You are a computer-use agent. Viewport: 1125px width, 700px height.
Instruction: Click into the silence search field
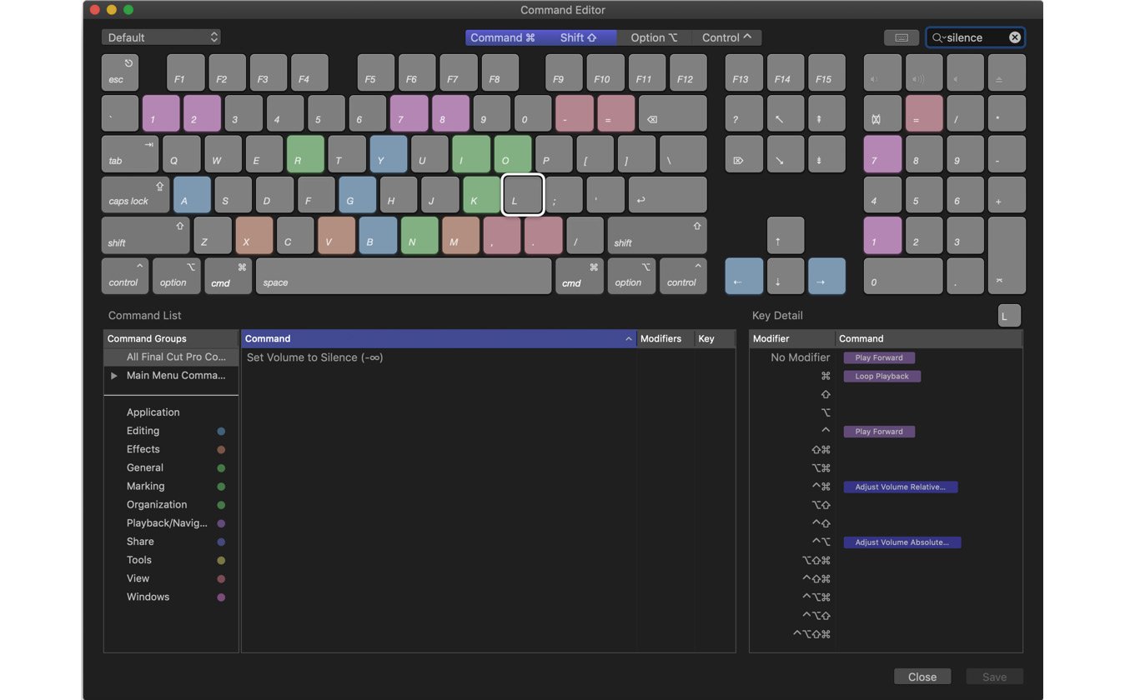point(975,37)
